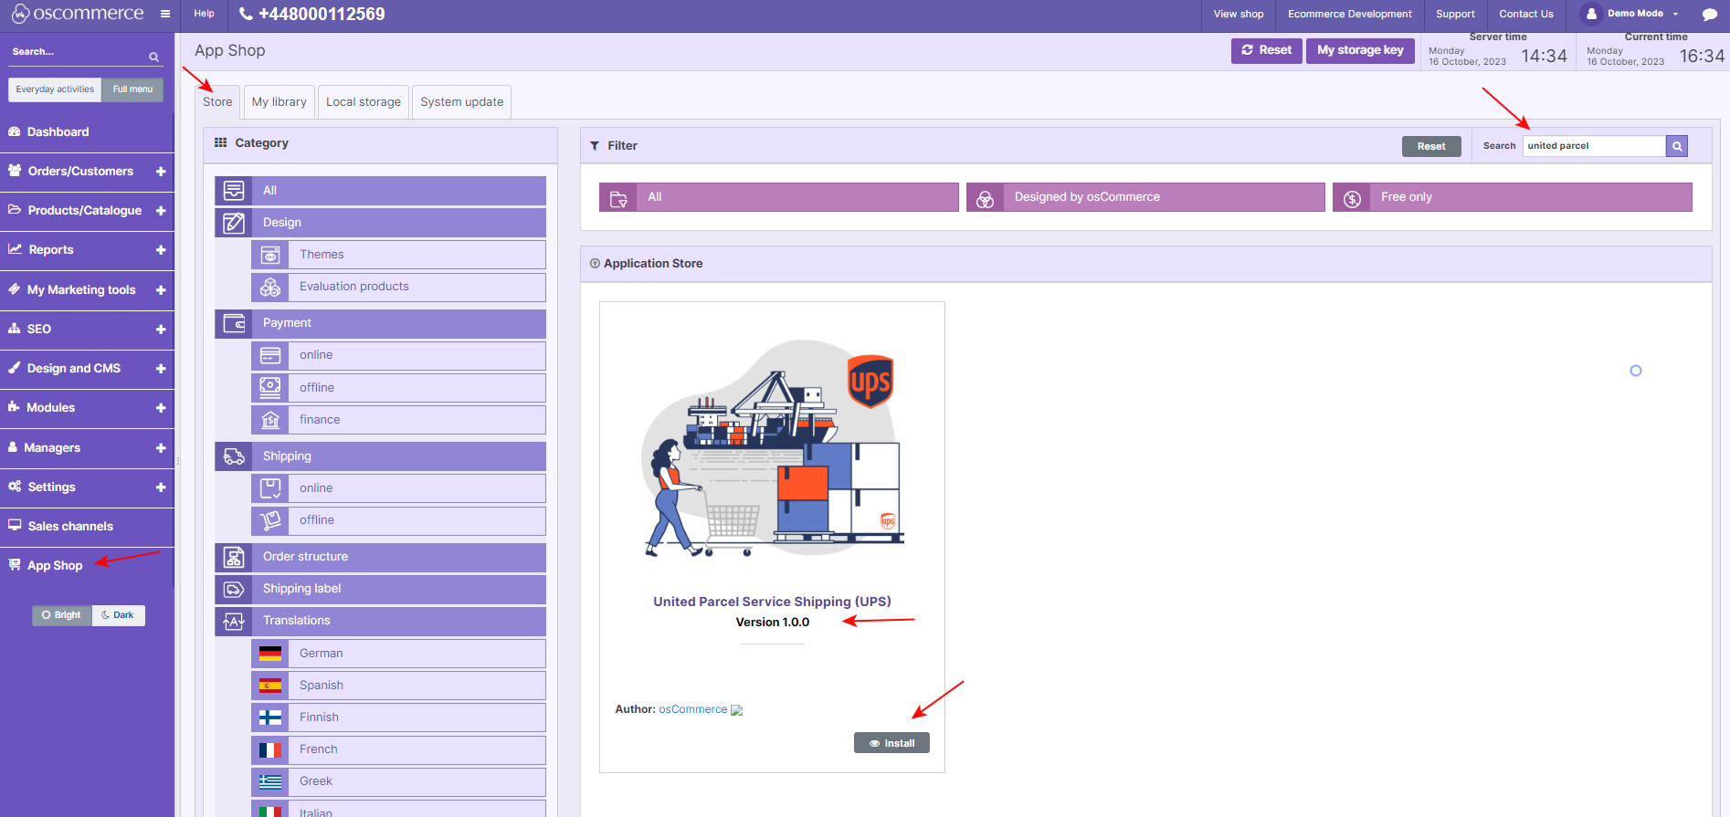Click the Shipping label tag icon
Viewport: 1730px width, 817px height.
pyautogui.click(x=234, y=589)
